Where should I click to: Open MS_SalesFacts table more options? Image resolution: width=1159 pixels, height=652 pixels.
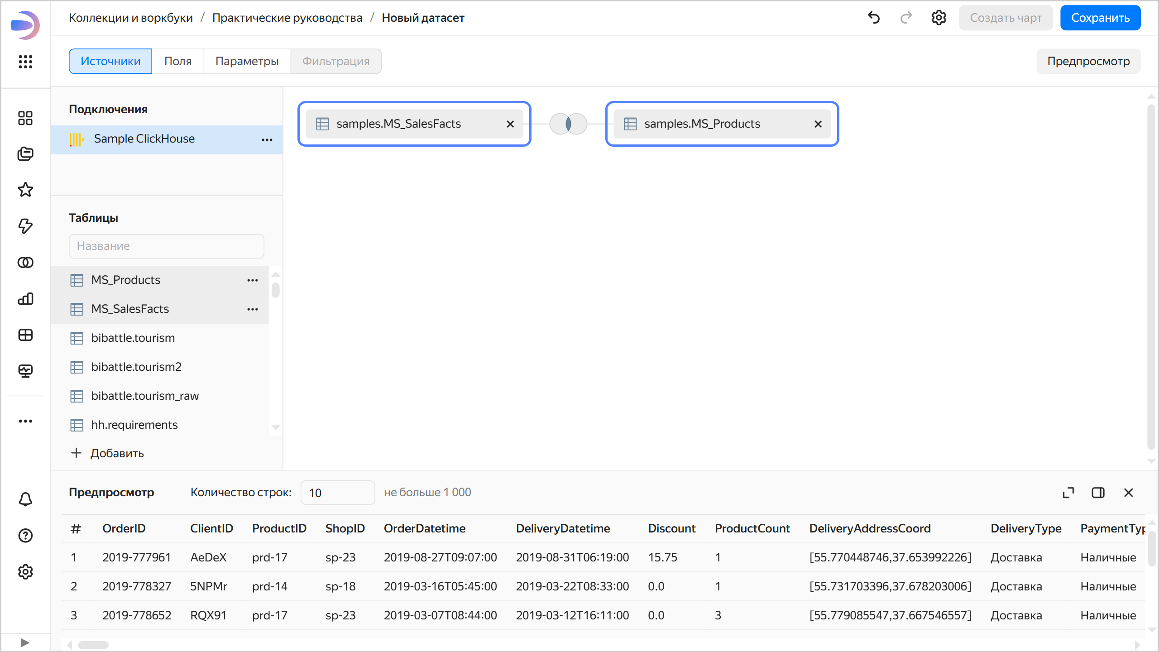(x=253, y=309)
